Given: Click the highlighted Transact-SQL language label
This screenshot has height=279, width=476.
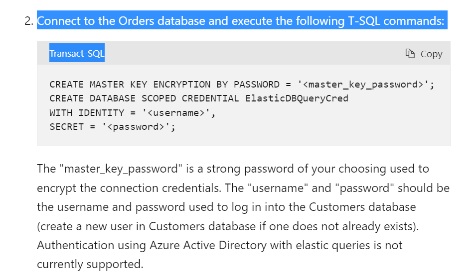Looking at the screenshot, I should (77, 53).
